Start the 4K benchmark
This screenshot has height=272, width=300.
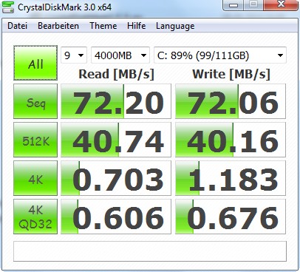click(x=35, y=178)
